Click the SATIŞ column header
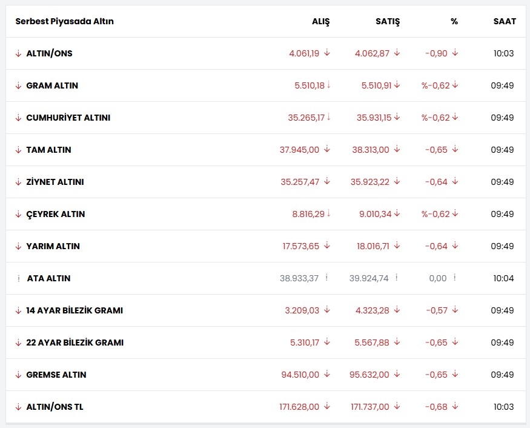Image resolution: width=530 pixels, height=428 pixels. click(388, 21)
